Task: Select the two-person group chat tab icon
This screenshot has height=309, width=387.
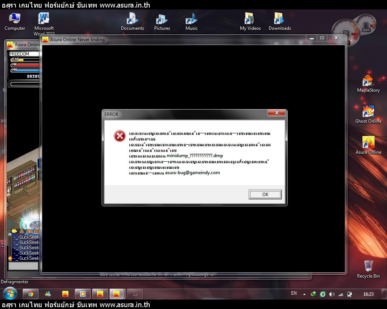Action: point(29,231)
